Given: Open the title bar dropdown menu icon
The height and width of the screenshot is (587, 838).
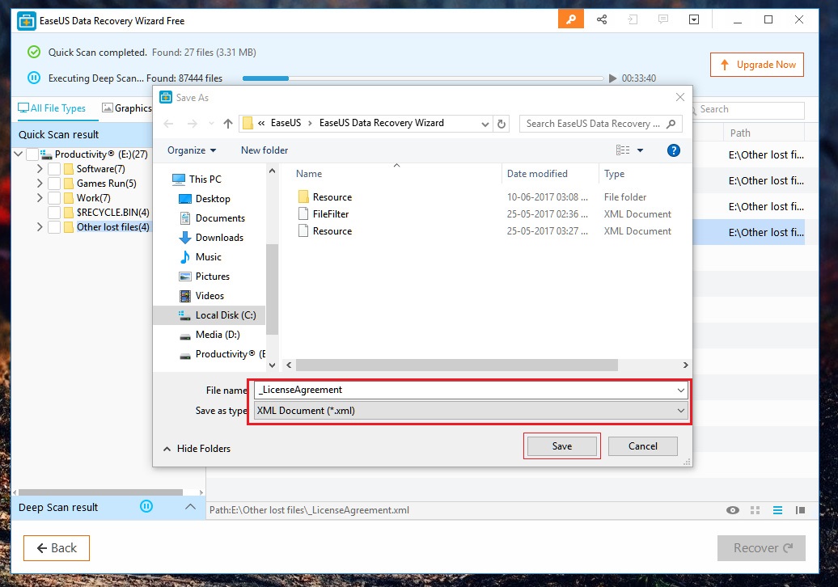Looking at the screenshot, I should (x=694, y=19).
